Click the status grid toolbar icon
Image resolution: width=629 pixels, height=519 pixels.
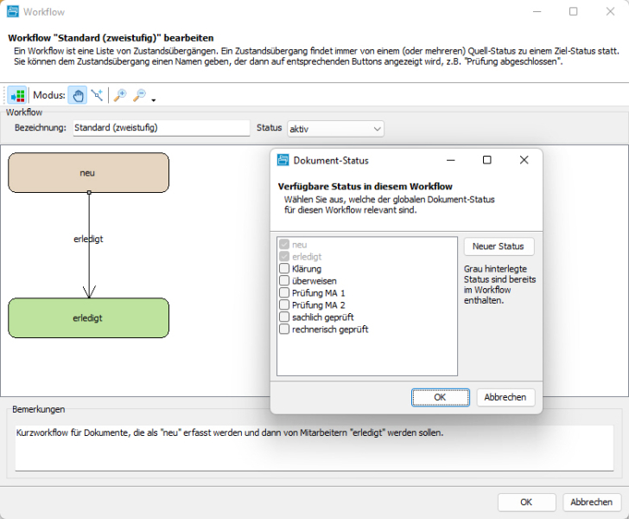click(17, 95)
